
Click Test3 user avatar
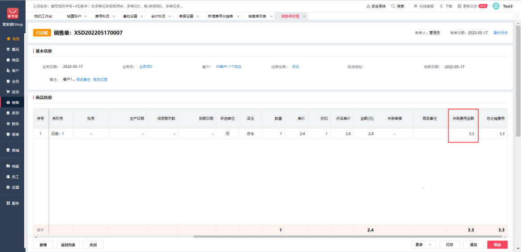[x=496, y=6]
